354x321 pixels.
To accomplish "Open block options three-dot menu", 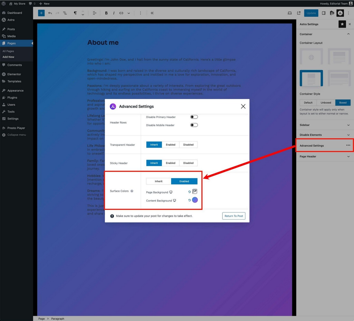I will coord(140,13).
